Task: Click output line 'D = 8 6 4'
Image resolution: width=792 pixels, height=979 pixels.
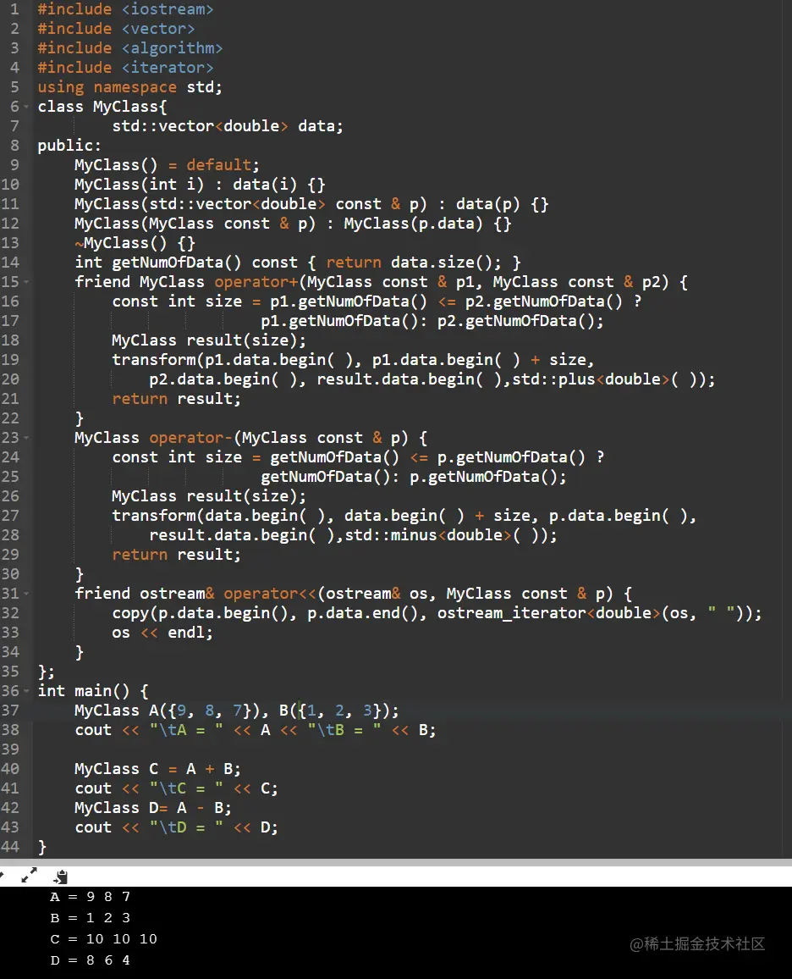Action: coord(91,960)
